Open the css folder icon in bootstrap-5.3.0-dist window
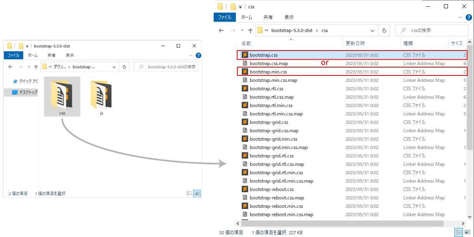The image size is (474, 237). tap(62, 94)
